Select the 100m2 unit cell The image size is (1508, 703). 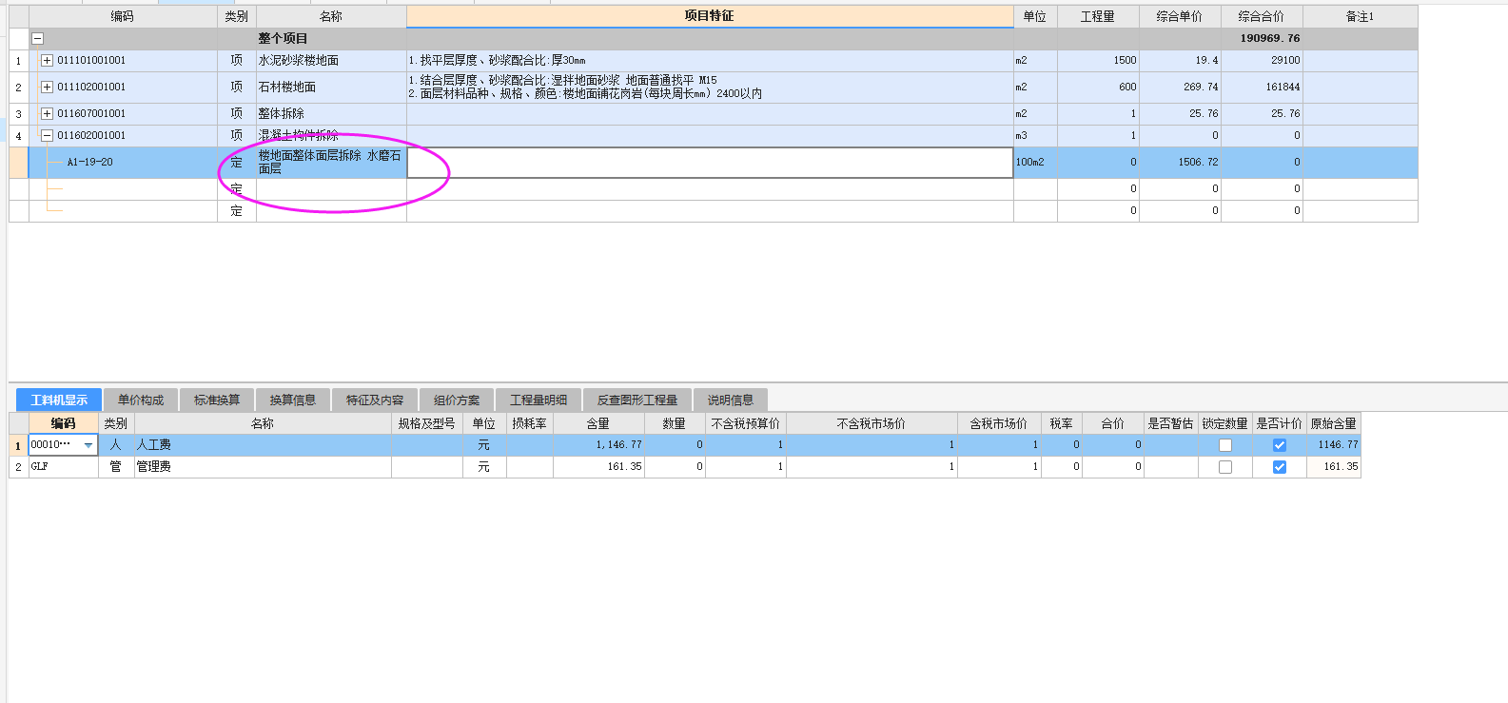tap(1035, 163)
